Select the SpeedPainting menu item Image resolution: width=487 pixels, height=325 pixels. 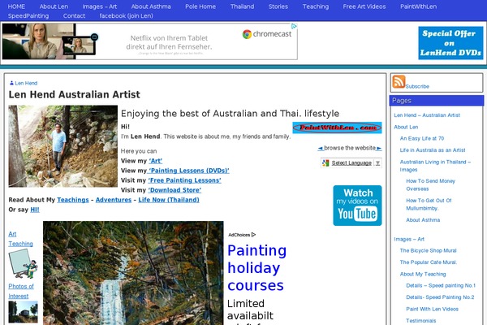click(x=28, y=16)
